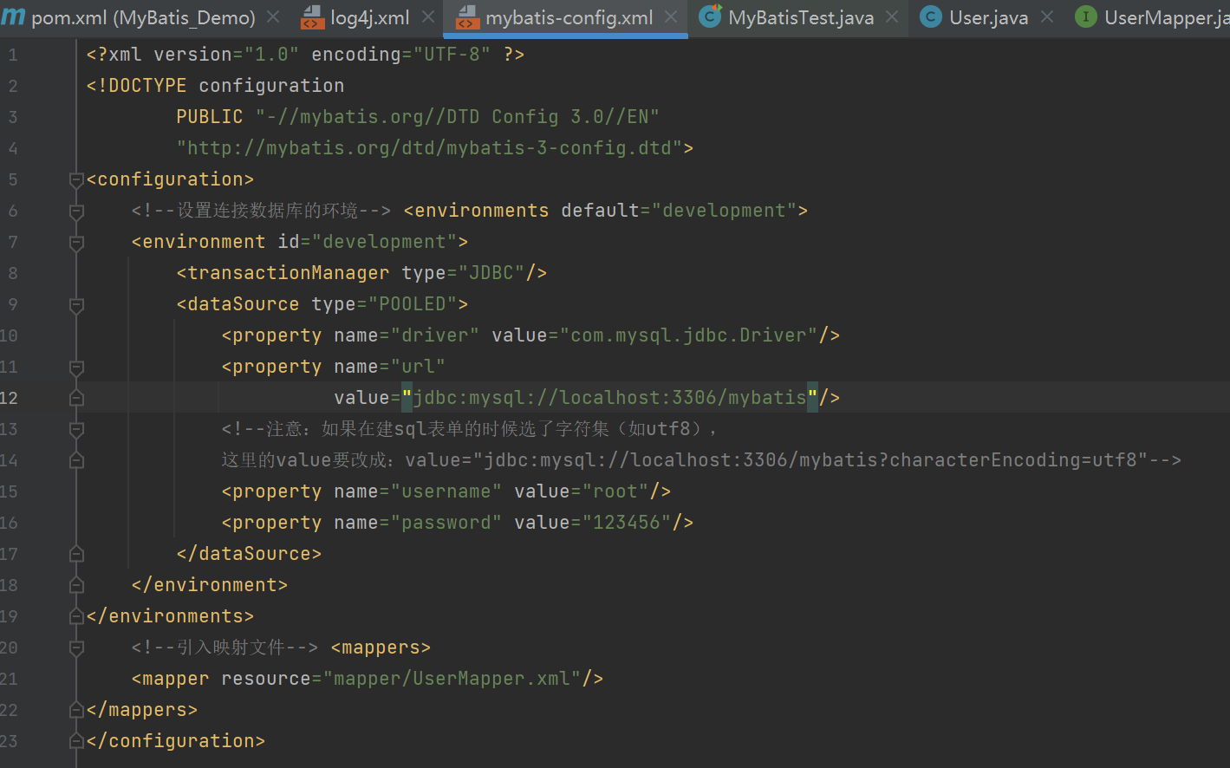Click the "mapper/UserMapper.xml" resource path

452,679
